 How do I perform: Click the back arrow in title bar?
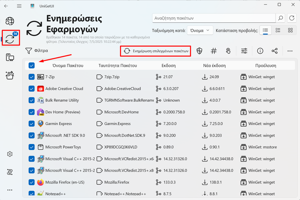pyautogui.click(x=6, y=6)
